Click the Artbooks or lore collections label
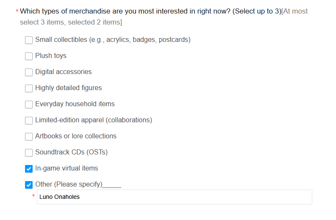This screenshot has width=336, height=220. pos(76,136)
